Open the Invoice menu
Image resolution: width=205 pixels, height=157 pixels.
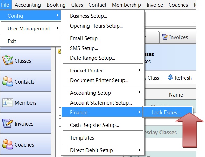pyautogui.click(x=155, y=5)
